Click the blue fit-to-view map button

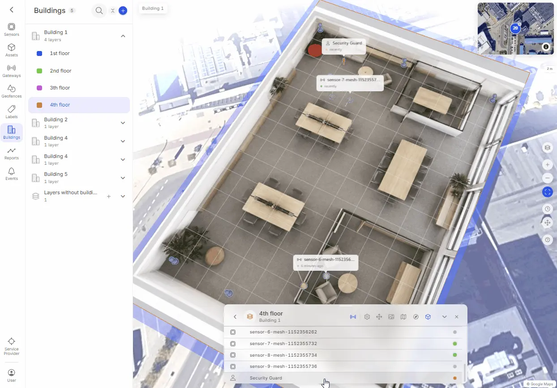[x=547, y=192]
